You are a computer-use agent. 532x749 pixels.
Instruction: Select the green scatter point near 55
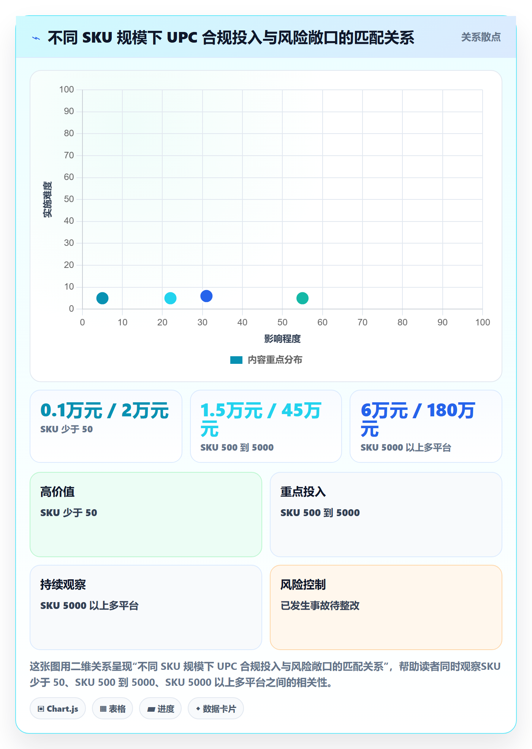coord(302,298)
